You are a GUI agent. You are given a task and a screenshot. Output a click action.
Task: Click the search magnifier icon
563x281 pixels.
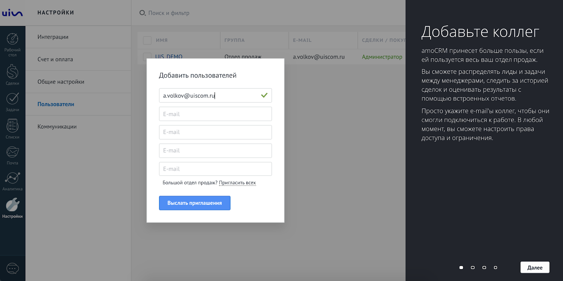143,13
